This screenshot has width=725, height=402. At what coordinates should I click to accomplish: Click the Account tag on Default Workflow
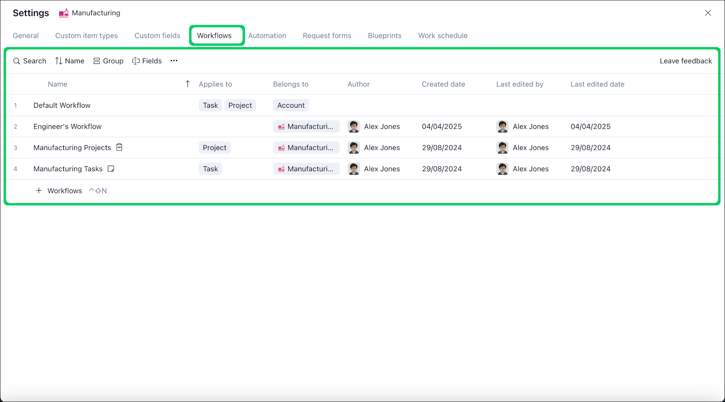(291, 105)
